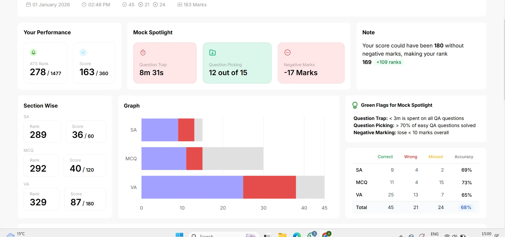Click the calendar icon beside 01 January 2026
Image resolution: width=505 pixels, height=237 pixels.
pyautogui.click(x=28, y=4)
